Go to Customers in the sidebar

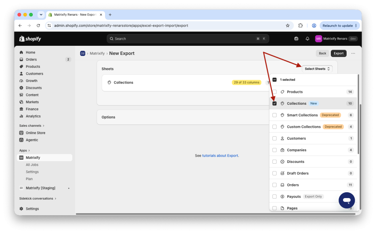(x=34, y=74)
